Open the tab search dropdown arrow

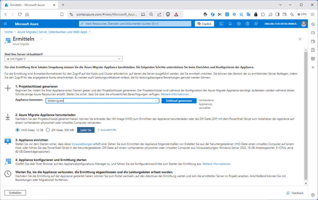280,5
